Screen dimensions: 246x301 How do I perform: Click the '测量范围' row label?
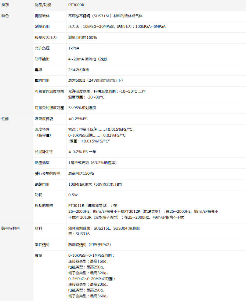[42, 26]
